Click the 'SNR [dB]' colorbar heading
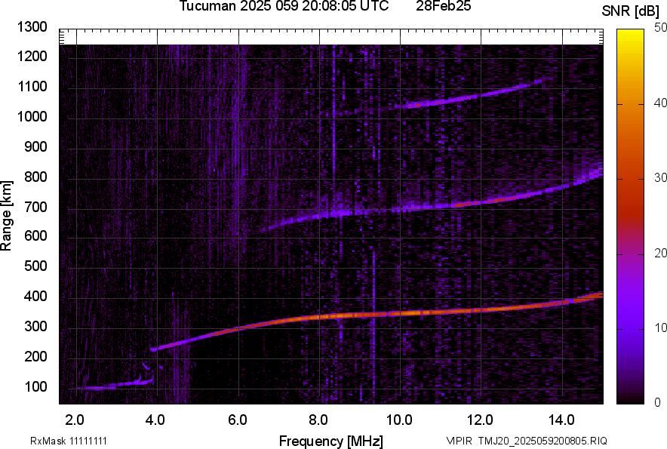The image size is (667, 449). [x=631, y=11]
